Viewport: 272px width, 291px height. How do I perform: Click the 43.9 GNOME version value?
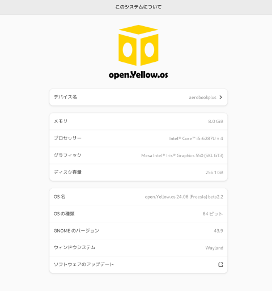click(x=218, y=231)
